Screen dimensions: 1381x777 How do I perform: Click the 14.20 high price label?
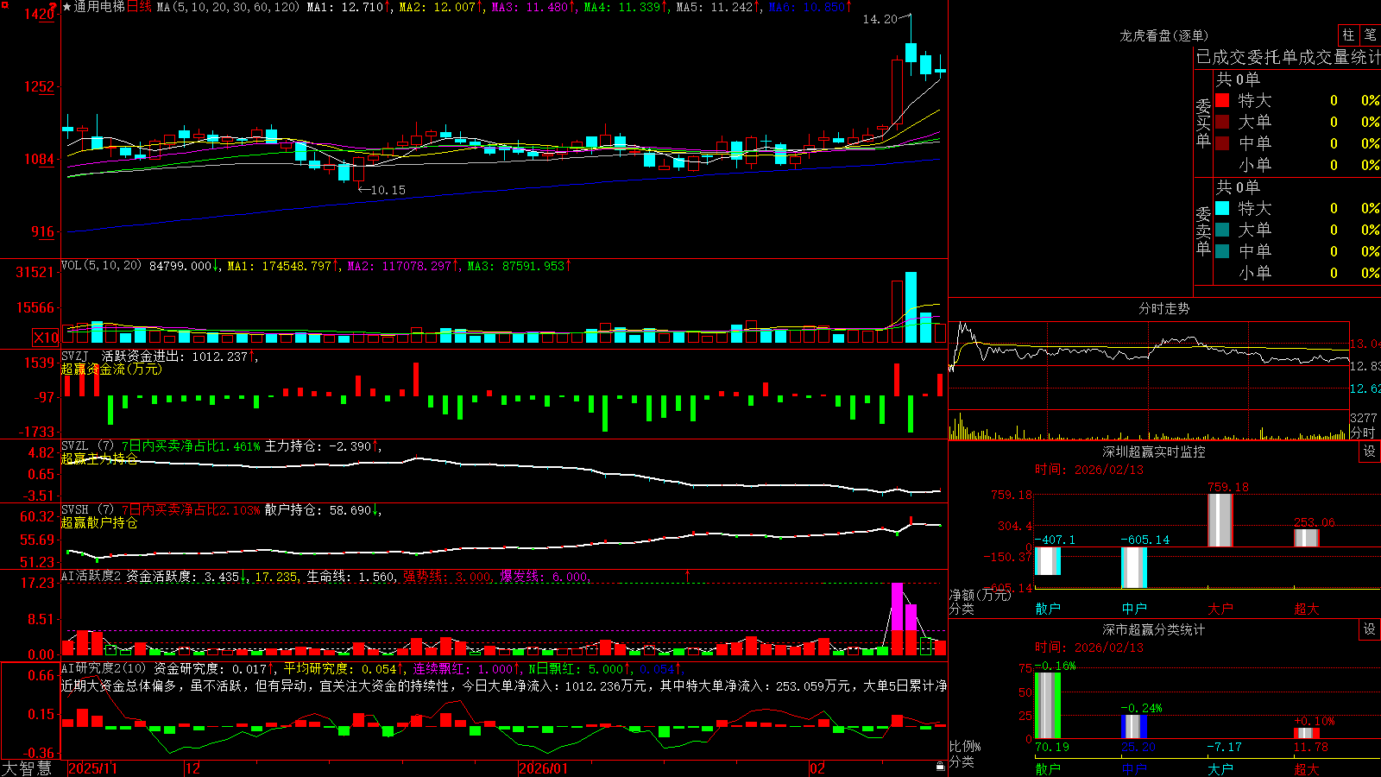(x=880, y=19)
